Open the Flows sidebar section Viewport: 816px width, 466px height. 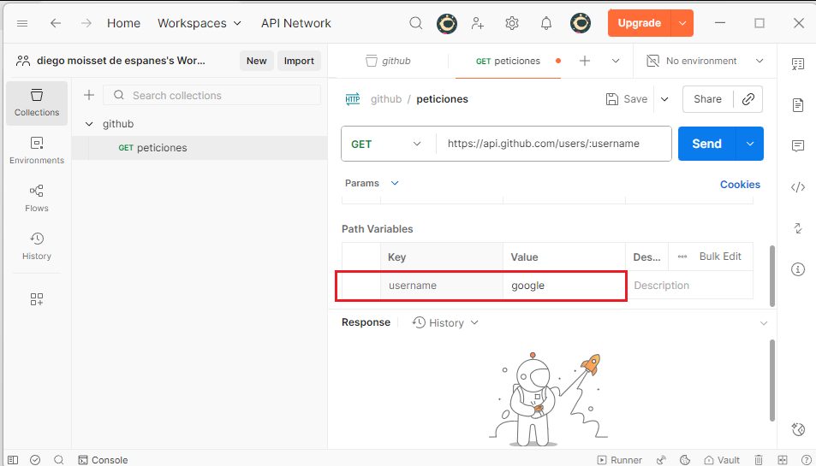tap(37, 198)
